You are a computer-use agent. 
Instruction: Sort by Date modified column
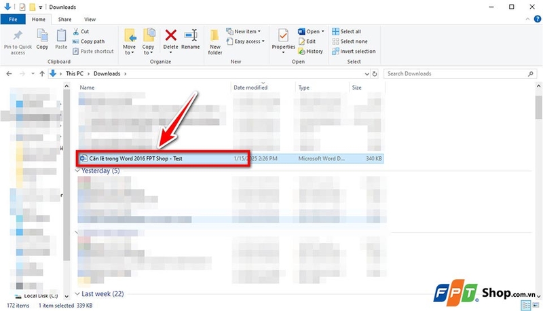point(250,88)
